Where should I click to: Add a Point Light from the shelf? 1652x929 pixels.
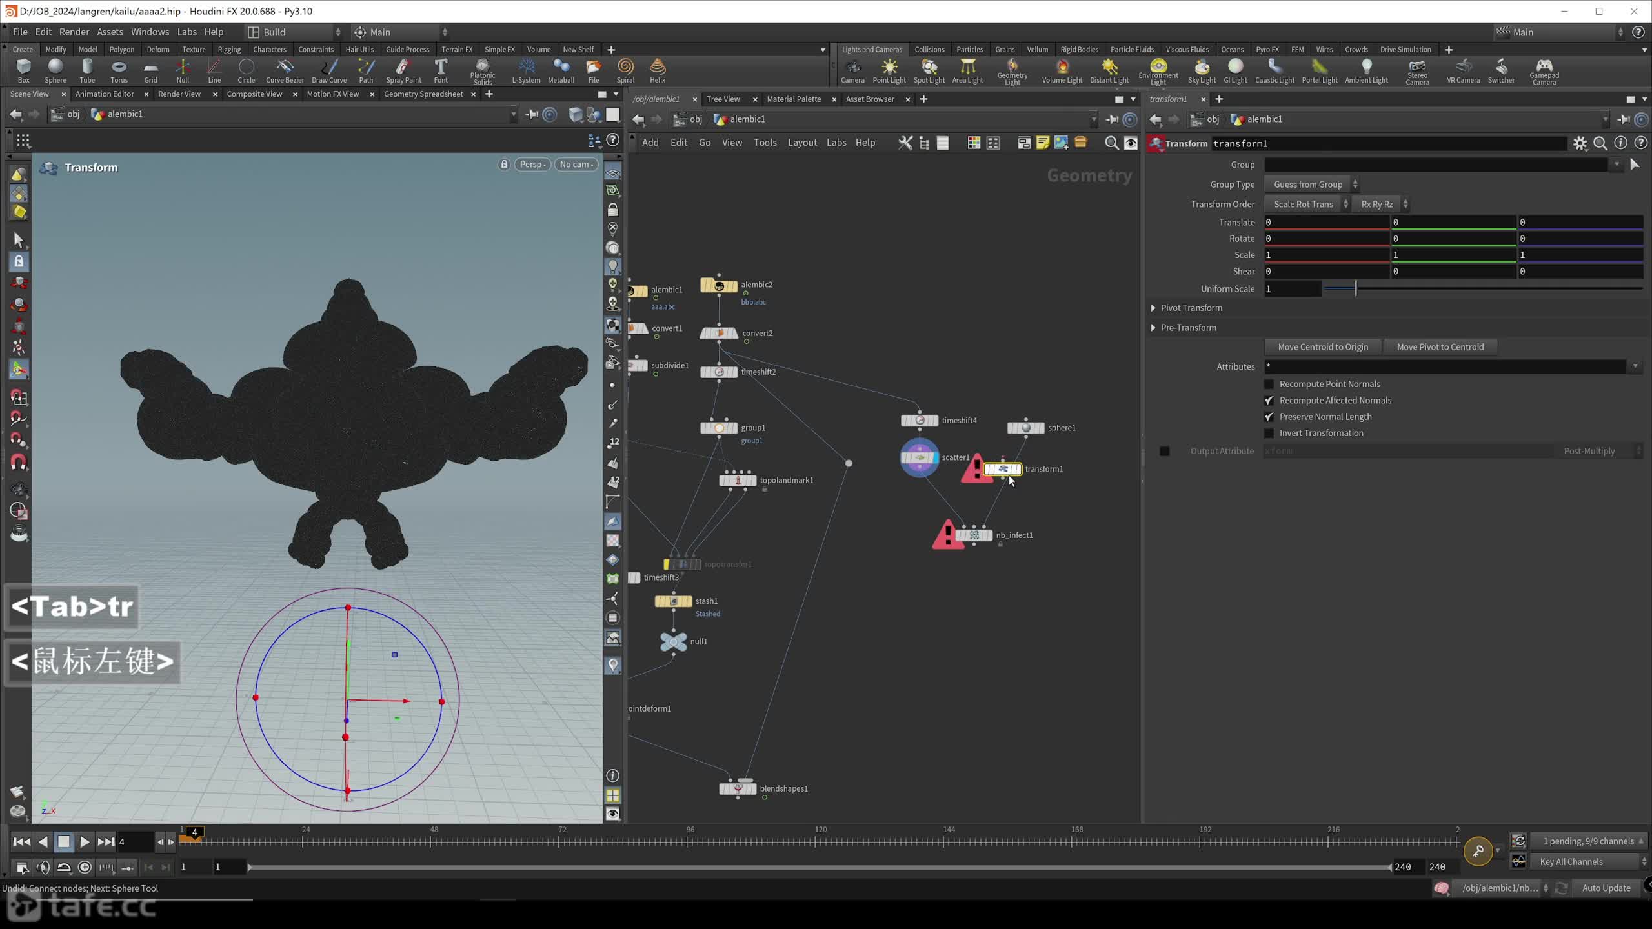click(889, 71)
